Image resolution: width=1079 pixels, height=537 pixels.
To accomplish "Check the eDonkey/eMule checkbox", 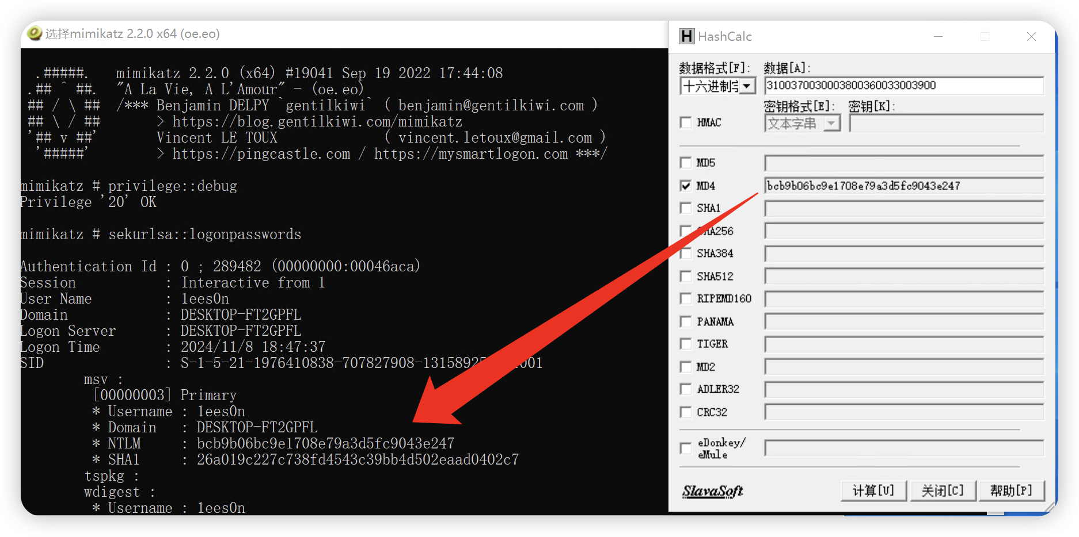I will (685, 448).
